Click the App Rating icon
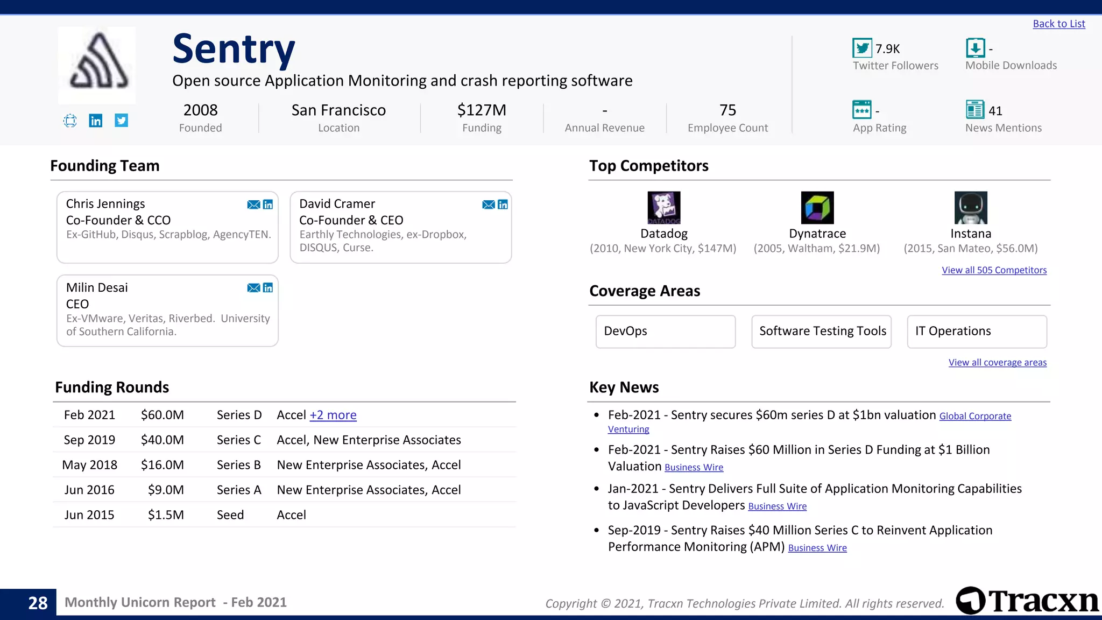Image resolution: width=1102 pixels, height=620 pixels. point(862,110)
